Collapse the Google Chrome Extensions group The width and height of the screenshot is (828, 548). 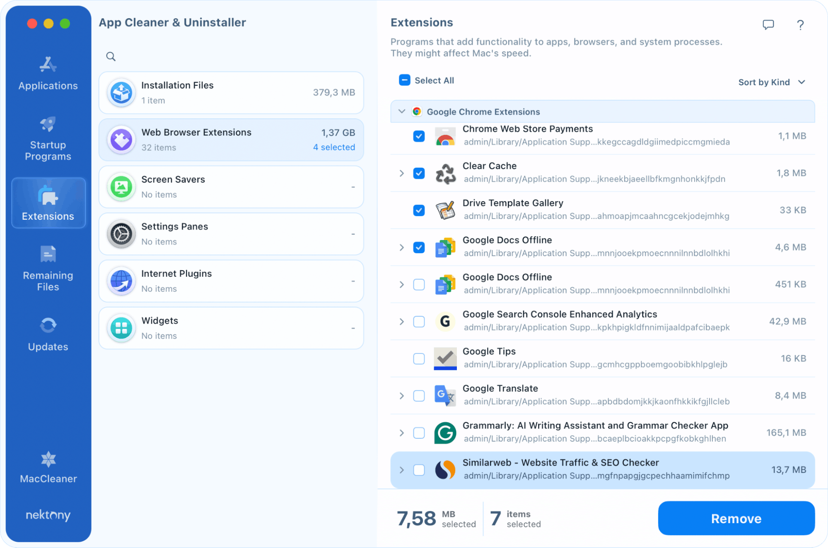click(401, 111)
